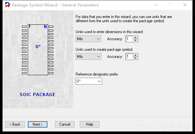Click the pin N marker on chip diagram
Screen dimensions: 195x134
tap(45, 27)
